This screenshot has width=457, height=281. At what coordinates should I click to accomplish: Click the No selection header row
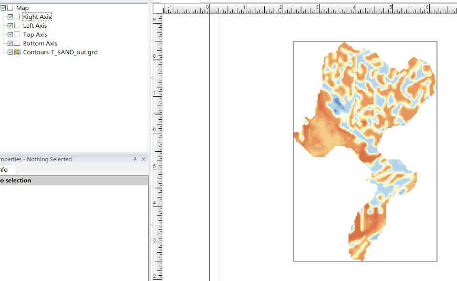point(74,180)
